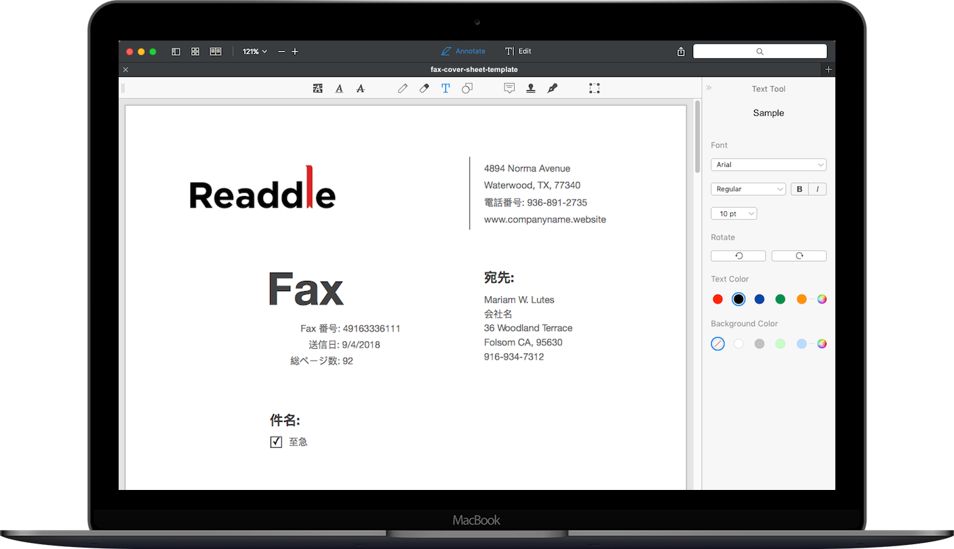Screen dimensions: 954x549
Task: Select the Pen drawing tool
Action: [x=403, y=88]
